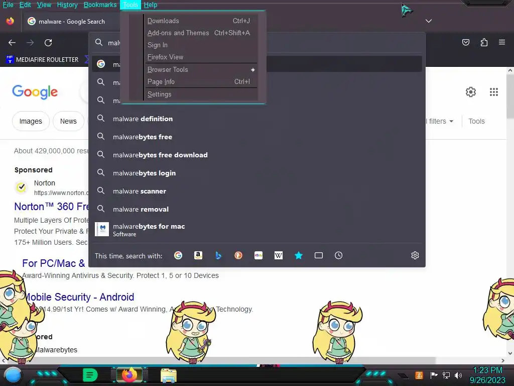The image size is (514, 386).
Task: Search this time with Wikipedia
Action: click(278, 255)
